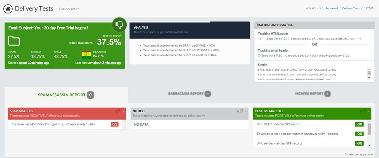Click the -0.0 score for SPF sender match

[x=359, y=143]
